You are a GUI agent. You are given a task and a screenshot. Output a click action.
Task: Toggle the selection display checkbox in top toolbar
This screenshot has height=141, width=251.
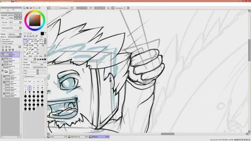(x=61, y=8)
